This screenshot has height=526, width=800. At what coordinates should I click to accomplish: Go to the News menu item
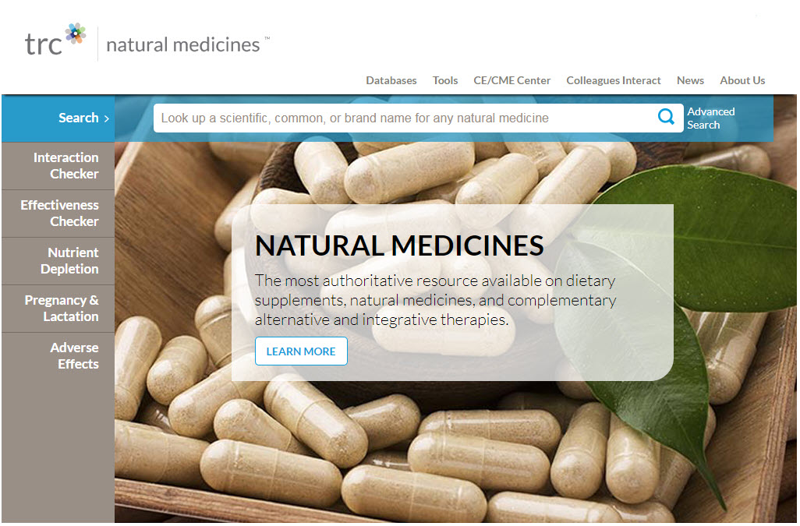690,80
